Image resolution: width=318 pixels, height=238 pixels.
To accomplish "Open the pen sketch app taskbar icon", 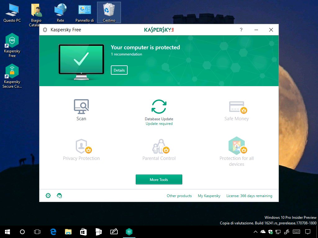I will pyautogui.click(x=114, y=232).
